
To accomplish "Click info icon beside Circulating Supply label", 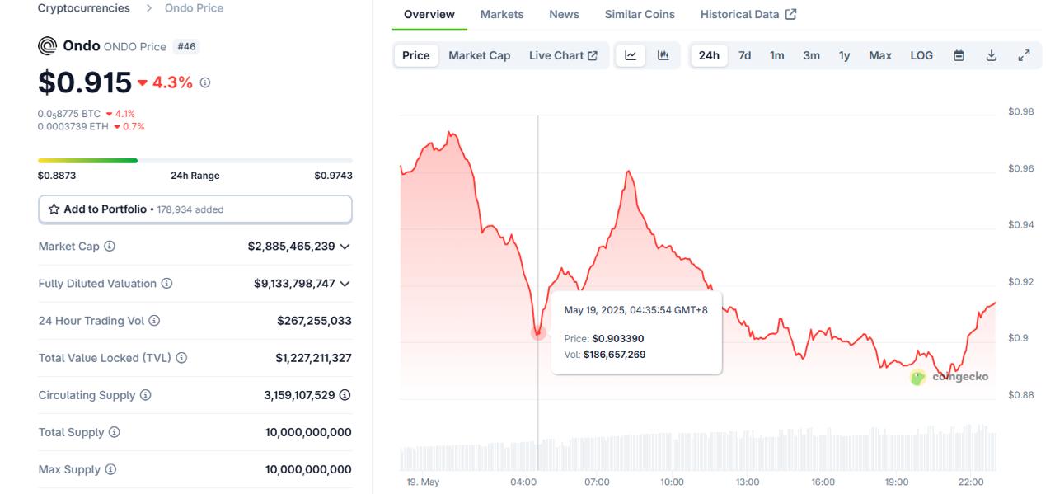I will pos(145,394).
